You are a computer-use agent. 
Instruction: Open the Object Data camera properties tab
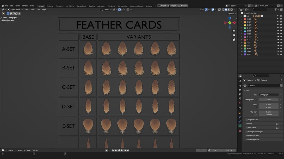coord(240,126)
